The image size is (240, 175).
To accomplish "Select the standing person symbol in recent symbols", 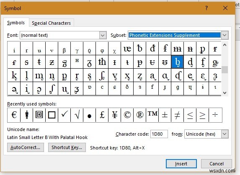I will pyautogui.click(x=27, y=115).
